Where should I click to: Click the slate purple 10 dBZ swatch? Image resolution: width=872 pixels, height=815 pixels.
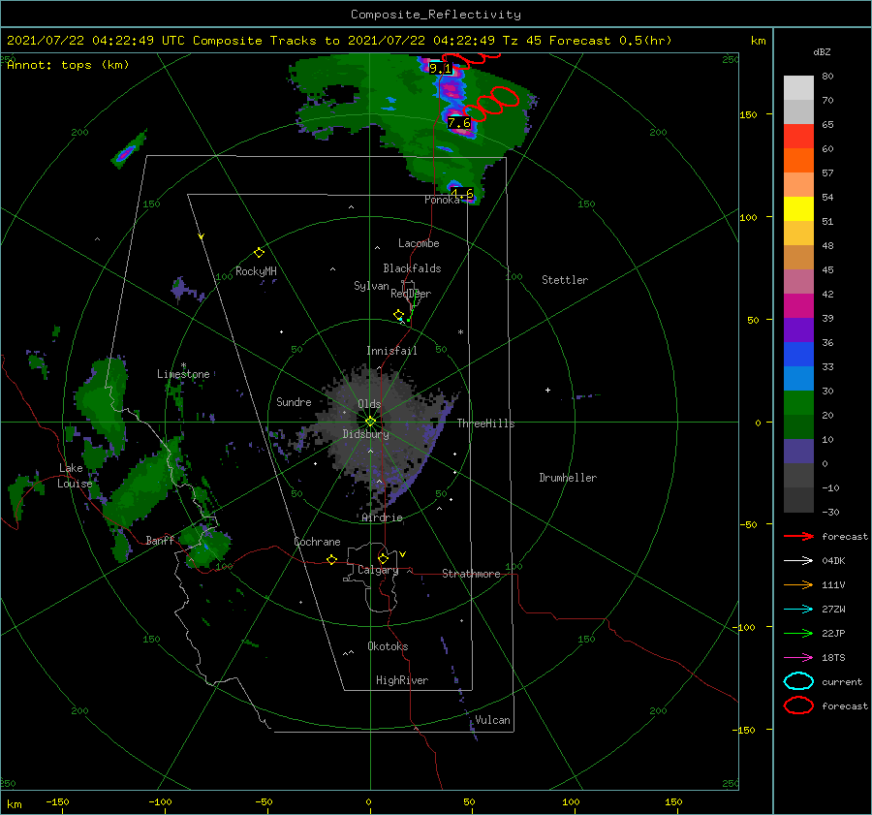pyautogui.click(x=798, y=452)
